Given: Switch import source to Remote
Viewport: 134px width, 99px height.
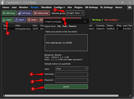Looking at the screenshot, I should coord(72,26).
